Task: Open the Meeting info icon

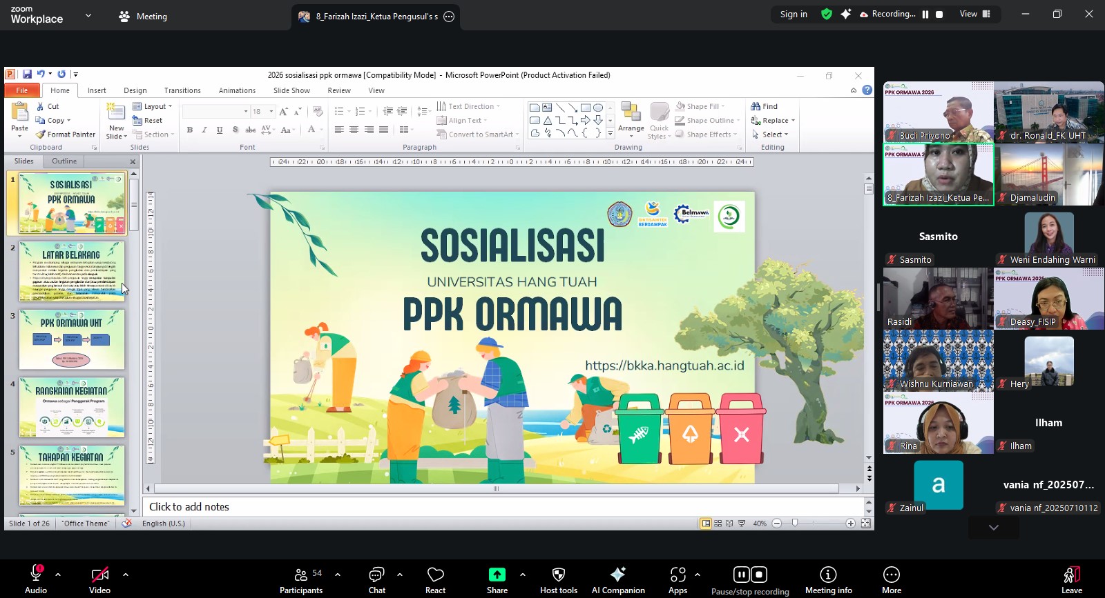Action: click(828, 575)
